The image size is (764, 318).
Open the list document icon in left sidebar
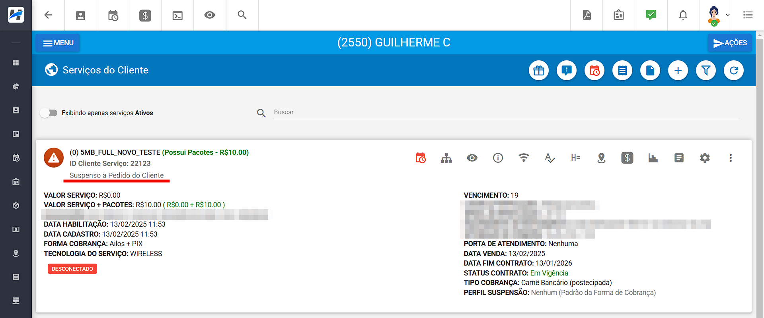16,277
